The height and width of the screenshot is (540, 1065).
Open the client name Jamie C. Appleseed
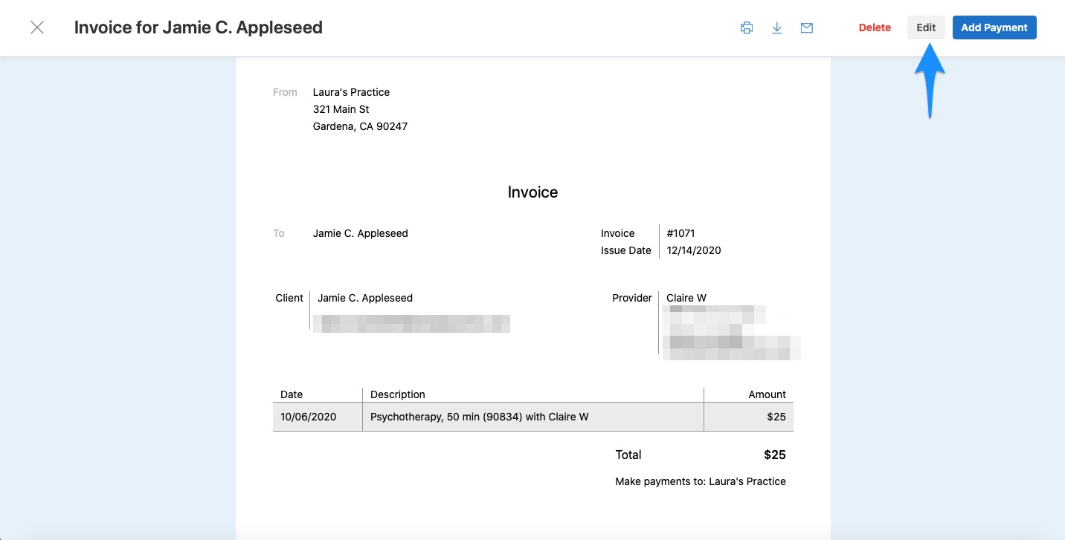364,298
